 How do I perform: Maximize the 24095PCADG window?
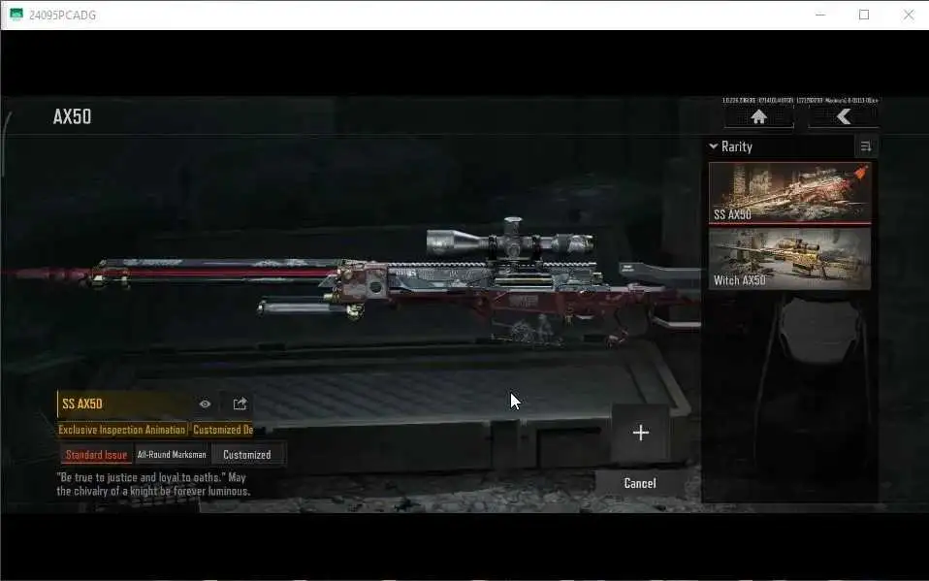pos(864,15)
